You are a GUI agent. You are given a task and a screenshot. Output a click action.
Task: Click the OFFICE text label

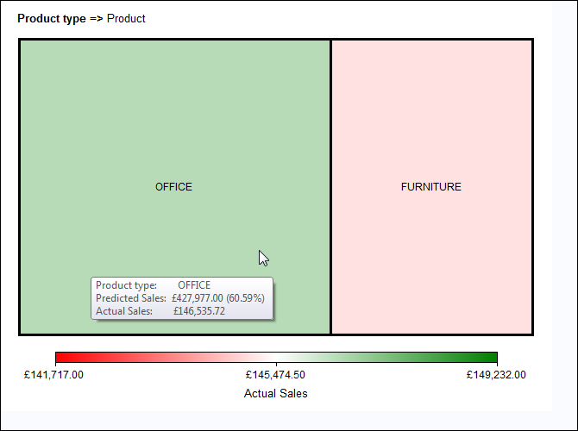pyautogui.click(x=173, y=187)
